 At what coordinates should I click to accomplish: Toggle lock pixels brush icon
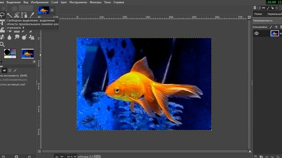click(x=271, y=27)
